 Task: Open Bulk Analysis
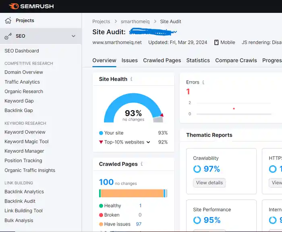19,220
